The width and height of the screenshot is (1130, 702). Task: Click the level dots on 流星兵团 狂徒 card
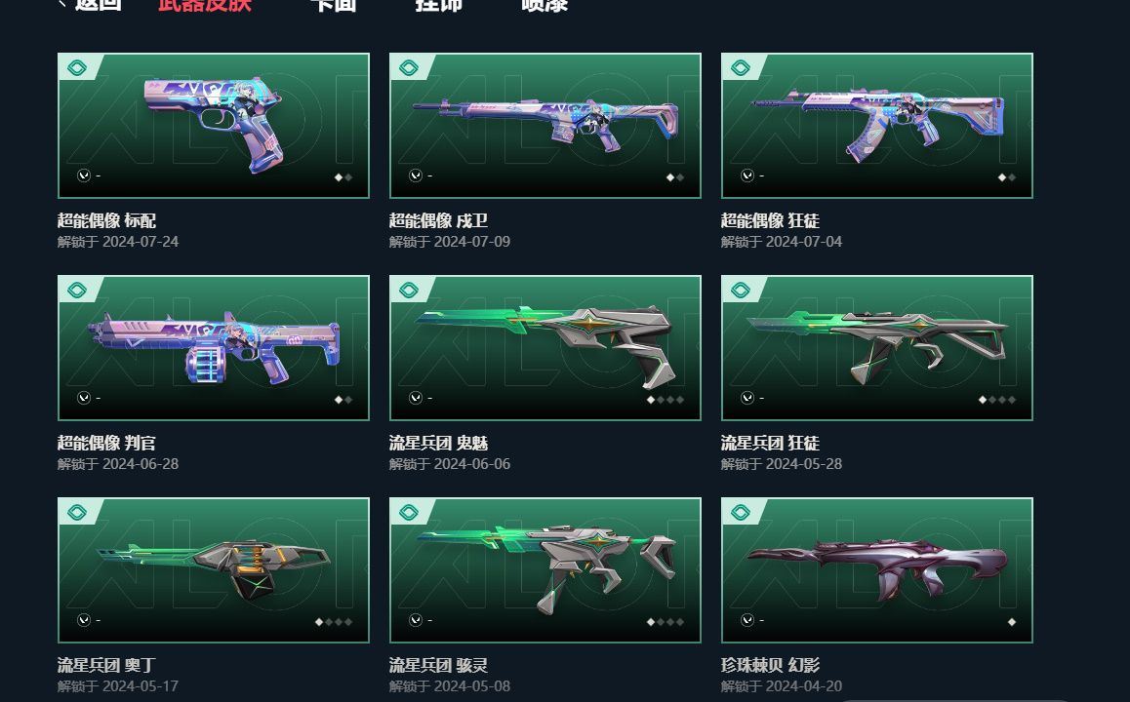click(x=996, y=400)
